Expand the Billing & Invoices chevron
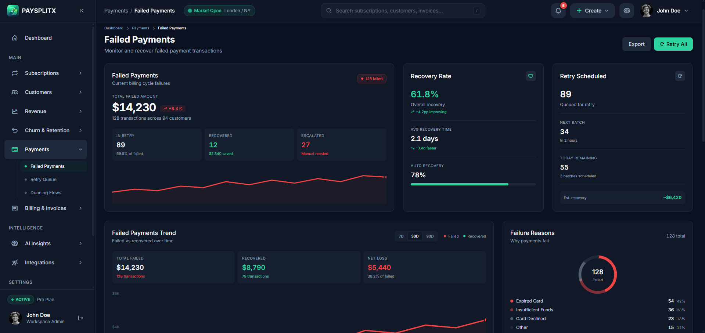The width and height of the screenshot is (705, 333). point(80,208)
